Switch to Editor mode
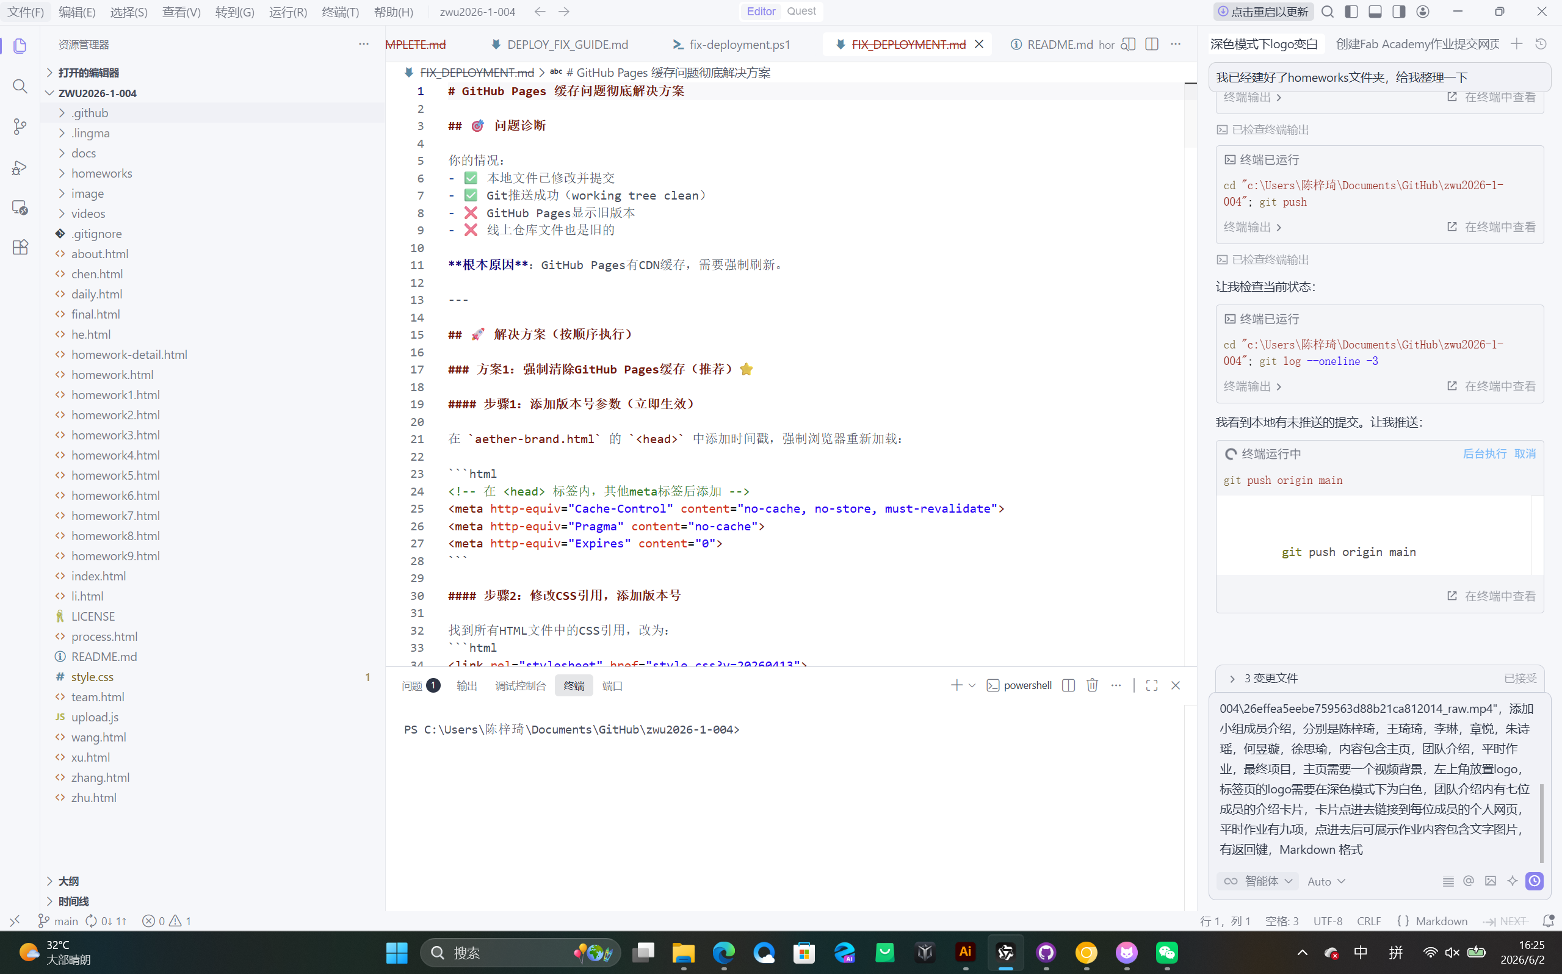 coord(761,11)
